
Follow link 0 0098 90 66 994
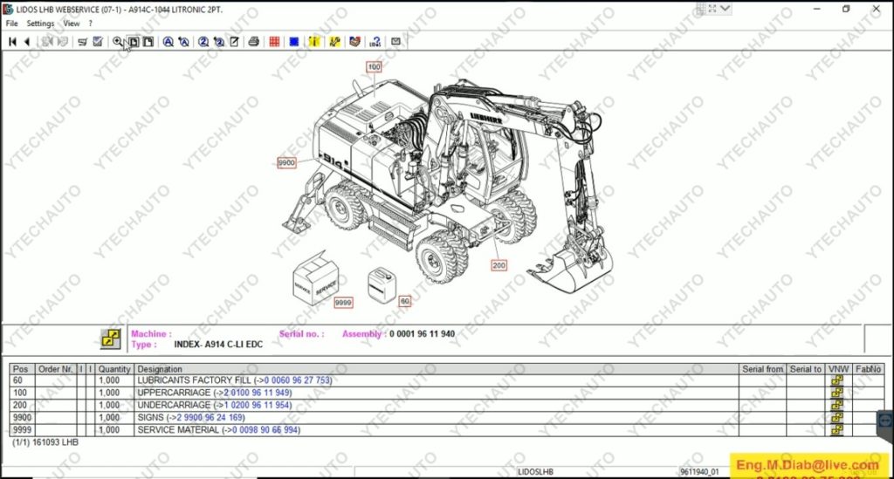265,430
